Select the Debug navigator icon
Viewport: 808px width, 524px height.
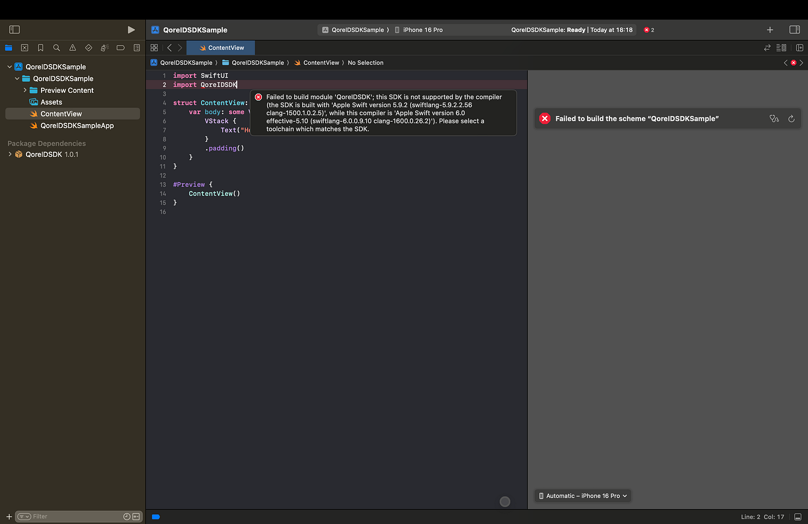[x=104, y=47]
